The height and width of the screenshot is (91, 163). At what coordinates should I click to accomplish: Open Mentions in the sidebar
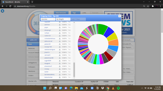(33, 71)
